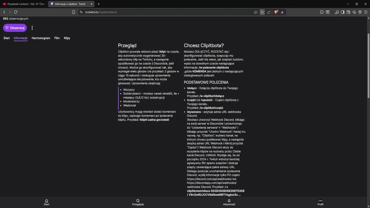Open Profil in bottom navigation
The width and height of the screenshot is (370, 208).
tap(320, 202)
